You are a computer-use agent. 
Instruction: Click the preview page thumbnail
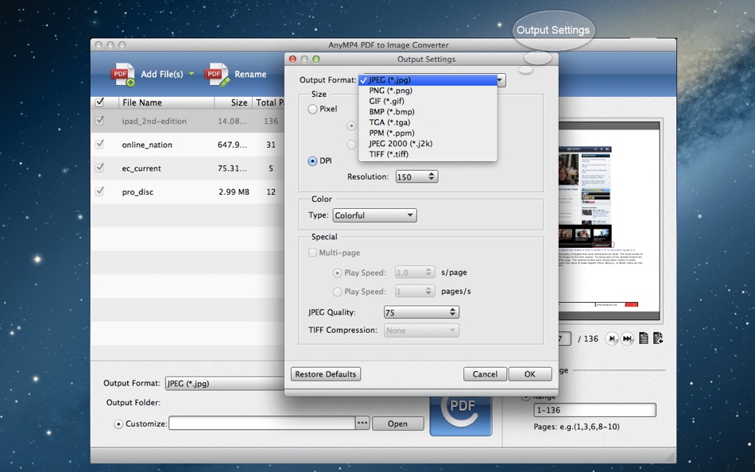click(x=609, y=222)
